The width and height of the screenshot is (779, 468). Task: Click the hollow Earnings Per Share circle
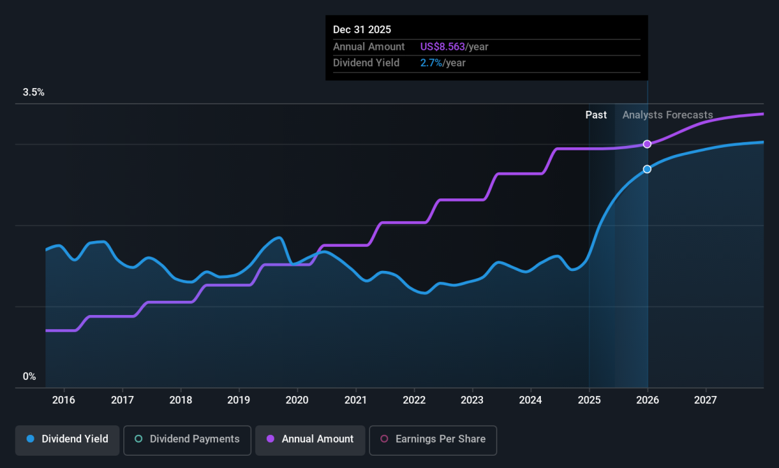384,439
